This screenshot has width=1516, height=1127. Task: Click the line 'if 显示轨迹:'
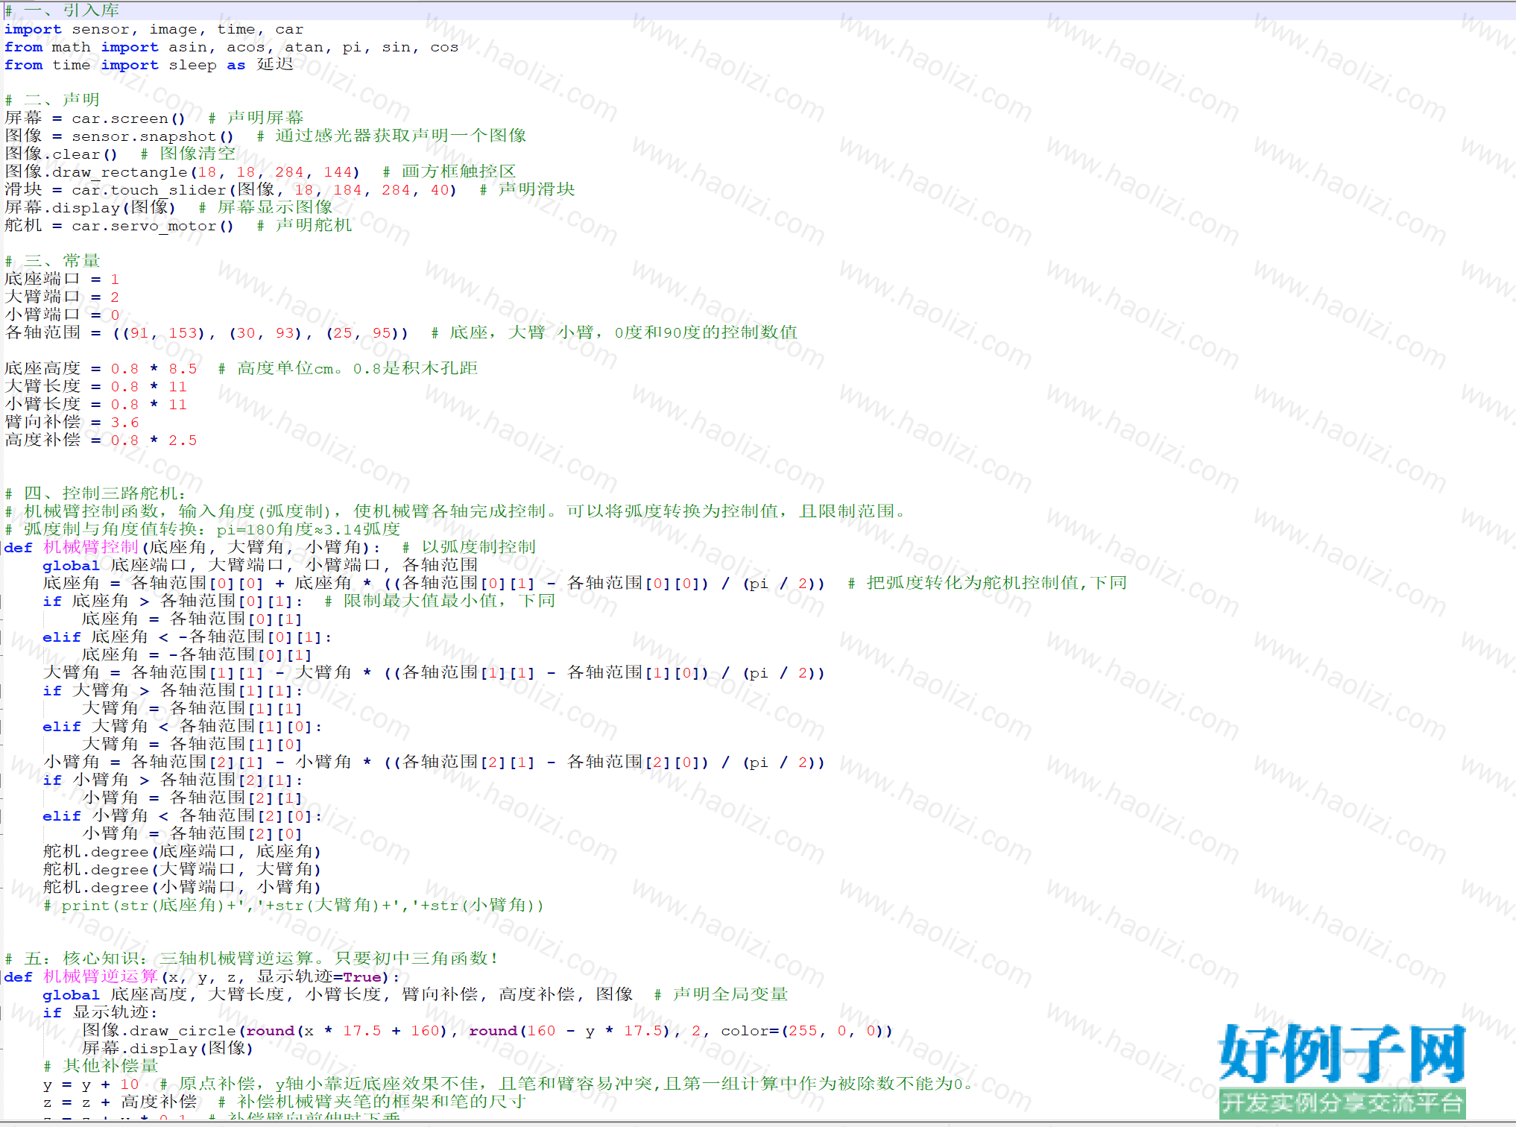point(100,1012)
